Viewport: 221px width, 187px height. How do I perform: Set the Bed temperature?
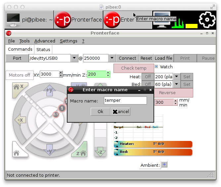[x=187, y=84]
